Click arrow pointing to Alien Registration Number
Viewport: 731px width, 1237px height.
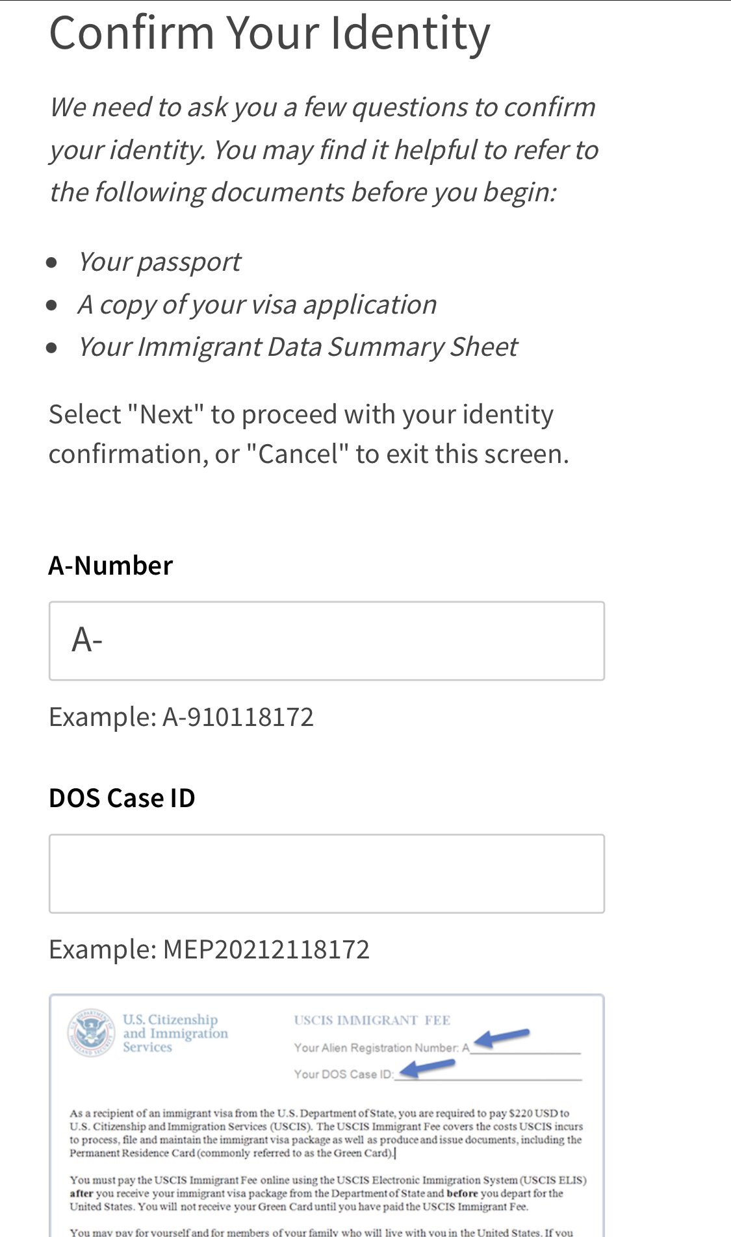[x=502, y=1038]
